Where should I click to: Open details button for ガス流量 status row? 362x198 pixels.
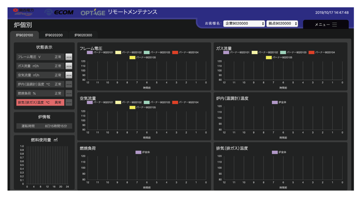(69, 66)
